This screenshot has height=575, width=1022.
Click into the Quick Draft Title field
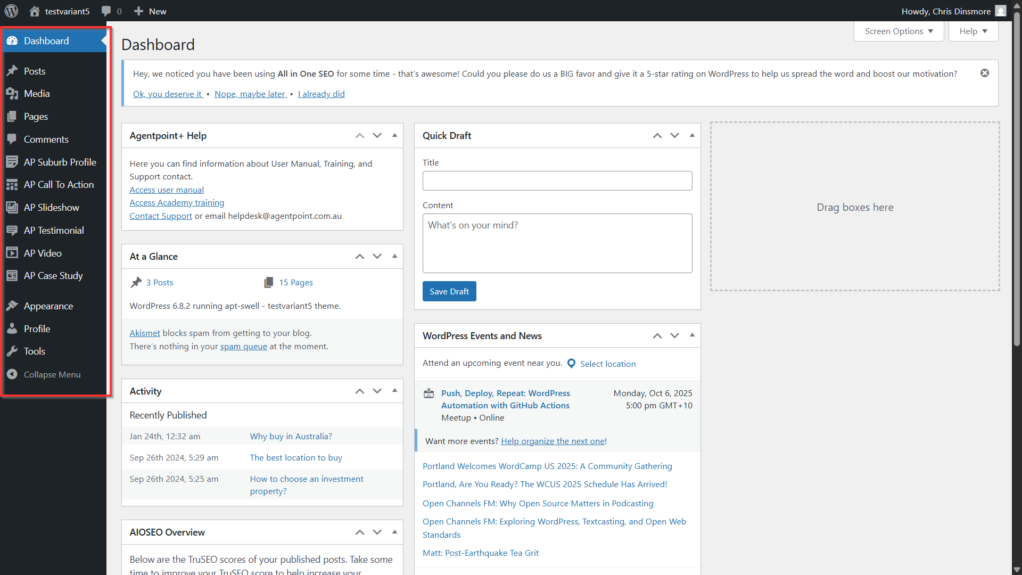557,180
